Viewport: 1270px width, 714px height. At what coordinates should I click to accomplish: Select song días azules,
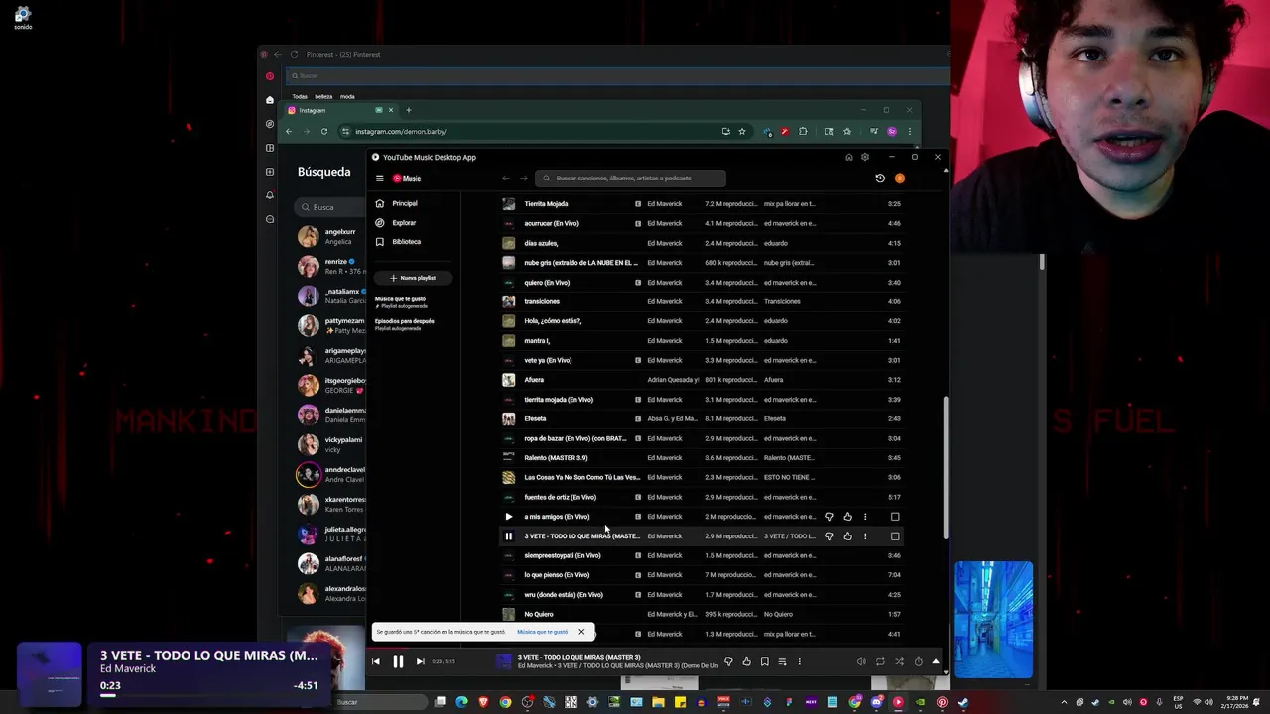pos(541,243)
